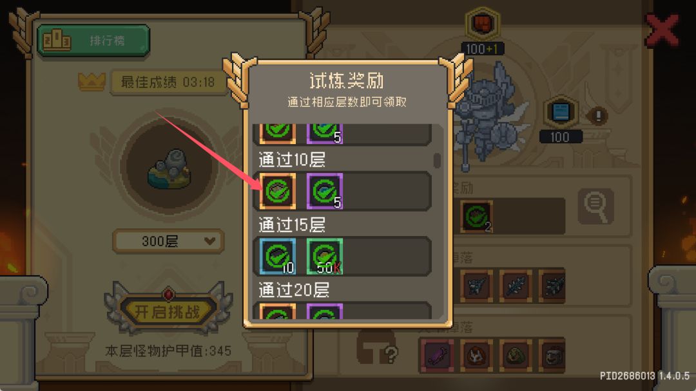Select the green checked reward marked 2

click(477, 217)
